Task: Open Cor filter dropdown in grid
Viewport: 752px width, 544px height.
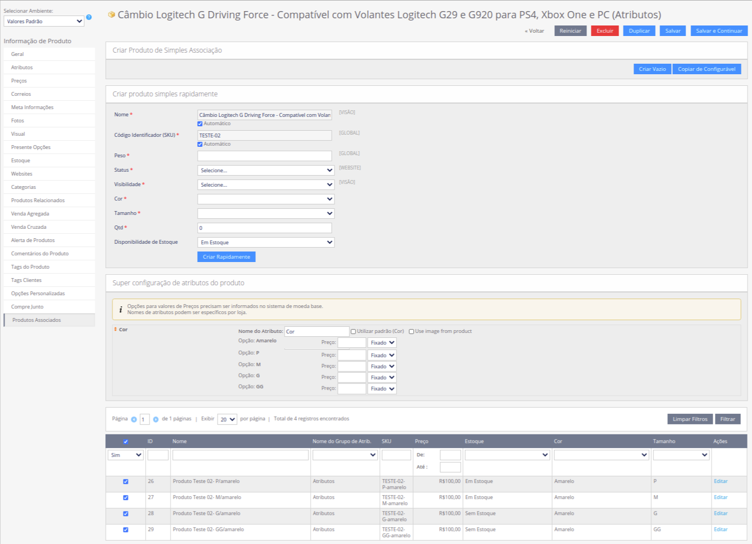Action: [601, 455]
